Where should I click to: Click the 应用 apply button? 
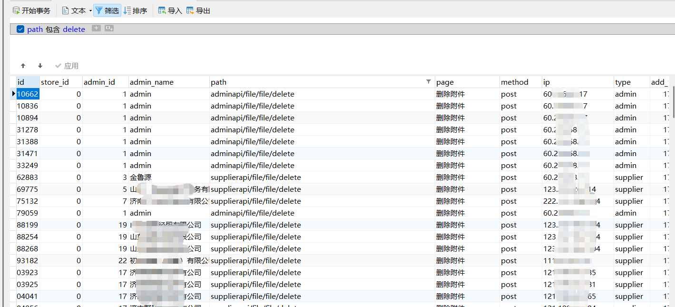tap(67, 66)
